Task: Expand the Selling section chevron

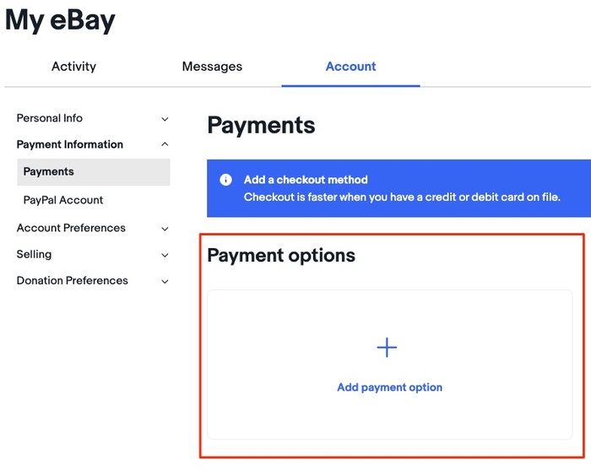Action: [x=165, y=255]
